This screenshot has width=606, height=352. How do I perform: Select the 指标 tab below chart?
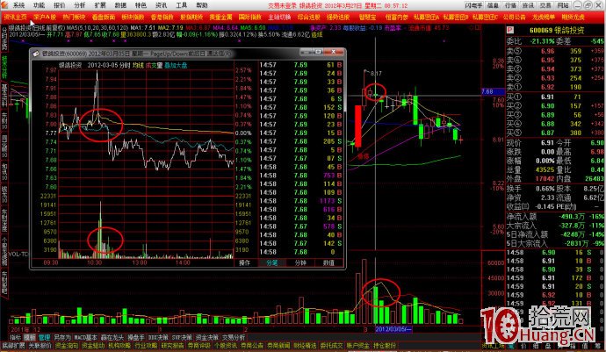[x=16, y=337]
